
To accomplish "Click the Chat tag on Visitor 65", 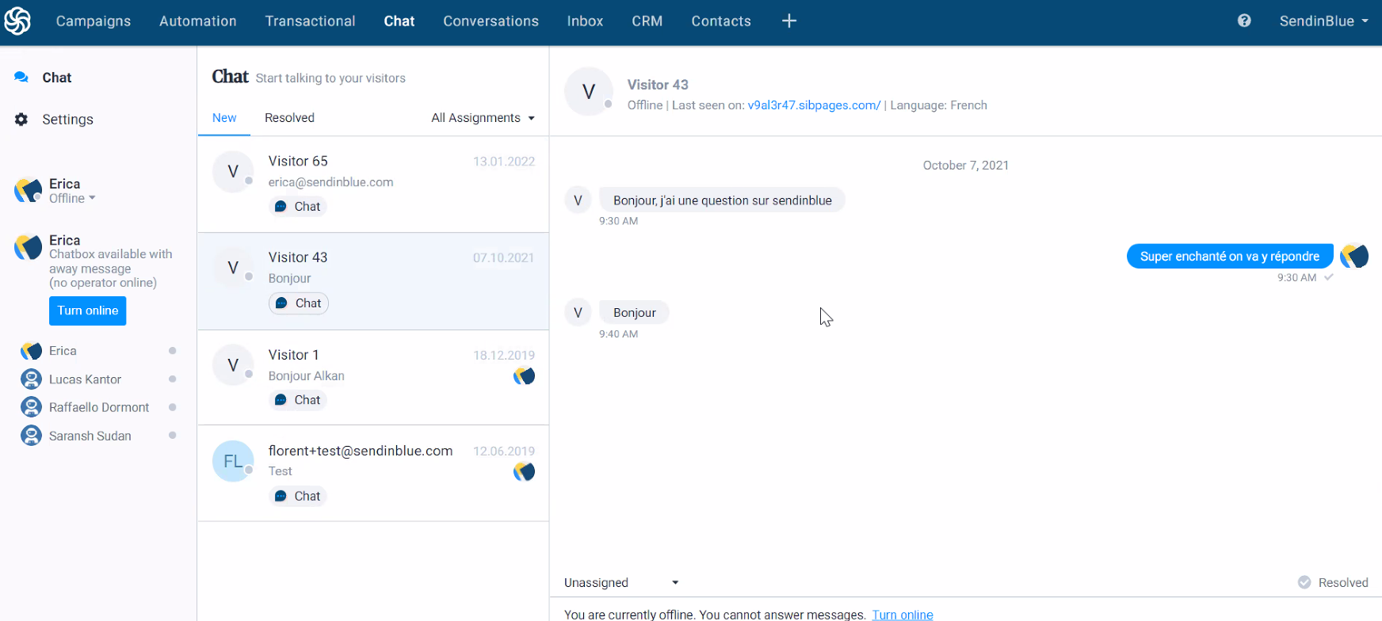I will pyautogui.click(x=298, y=207).
